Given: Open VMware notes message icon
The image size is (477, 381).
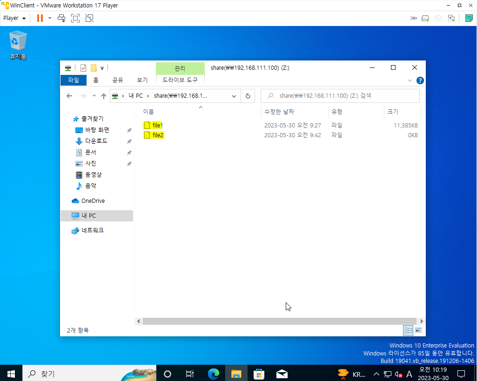Looking at the screenshot, I should pos(469,18).
